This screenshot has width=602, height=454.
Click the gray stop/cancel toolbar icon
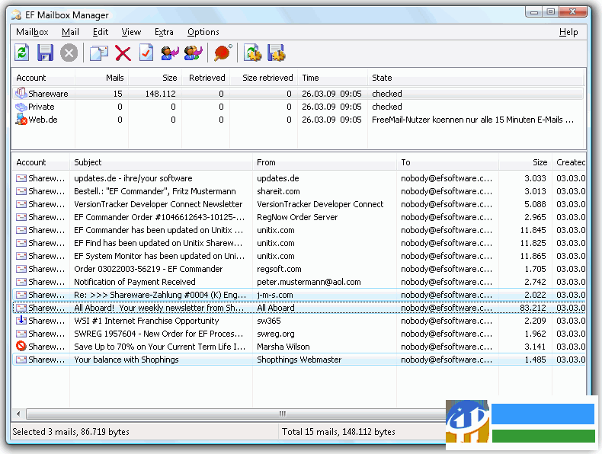(69, 53)
